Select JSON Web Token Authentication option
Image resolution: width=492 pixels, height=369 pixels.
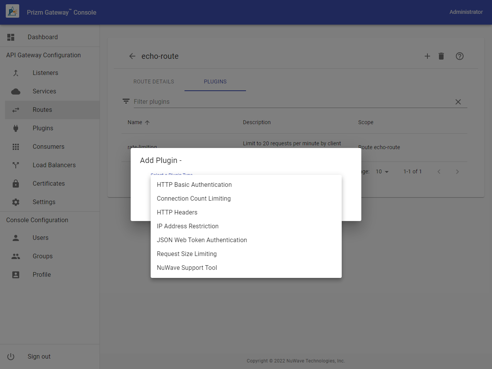(x=202, y=240)
